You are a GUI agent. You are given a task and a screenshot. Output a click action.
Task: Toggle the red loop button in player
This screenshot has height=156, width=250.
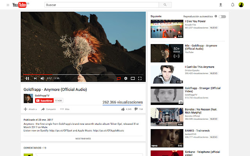tap(119, 78)
